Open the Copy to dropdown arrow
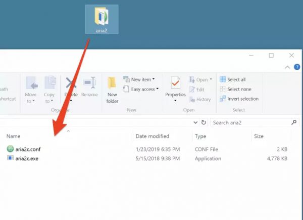This screenshot has height=220, width=303. click(x=52, y=101)
